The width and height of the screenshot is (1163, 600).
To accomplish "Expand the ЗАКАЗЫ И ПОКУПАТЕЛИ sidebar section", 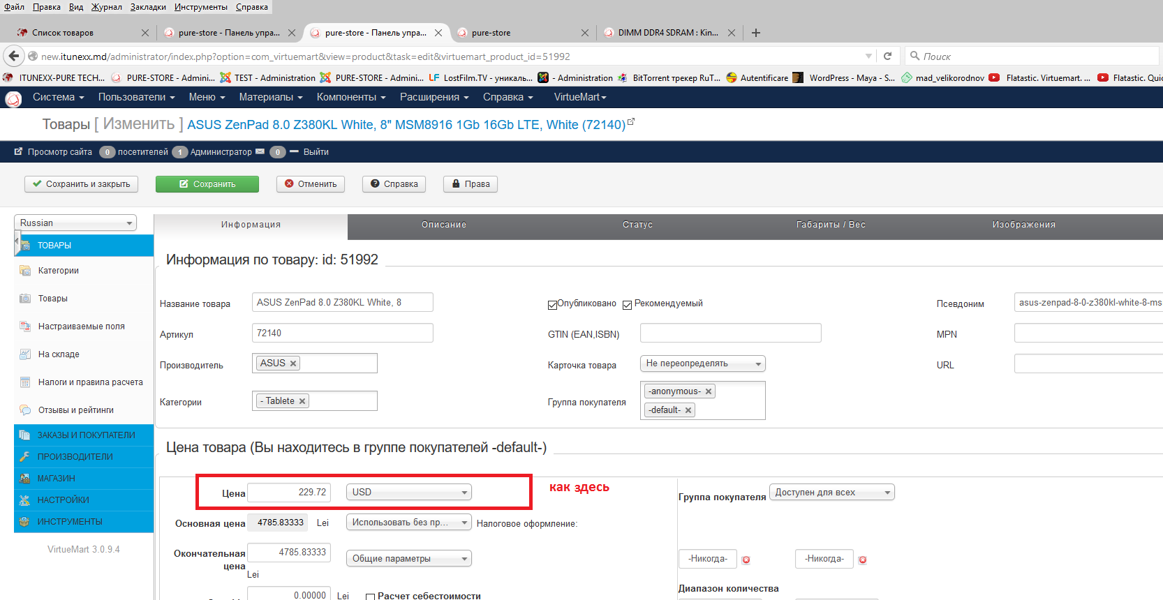I will 84,435.
